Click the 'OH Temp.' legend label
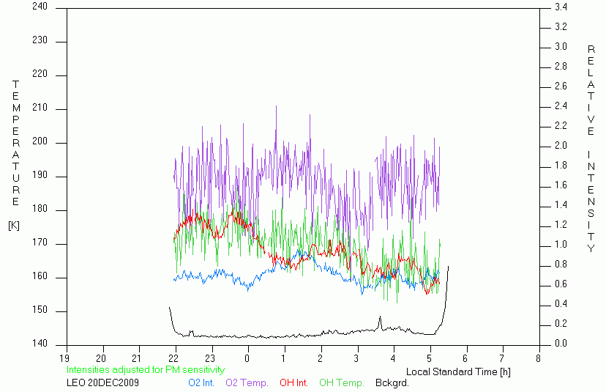The height and width of the screenshot is (392, 606). point(341,383)
